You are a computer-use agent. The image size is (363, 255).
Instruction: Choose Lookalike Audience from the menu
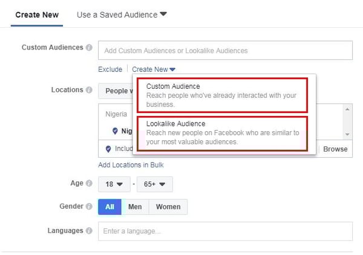pos(222,134)
